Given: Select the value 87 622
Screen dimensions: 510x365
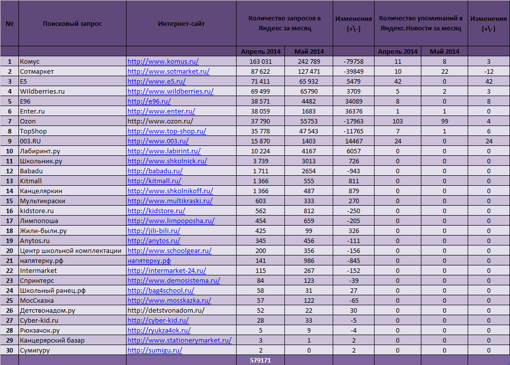Looking at the screenshot, I should click(x=260, y=72).
